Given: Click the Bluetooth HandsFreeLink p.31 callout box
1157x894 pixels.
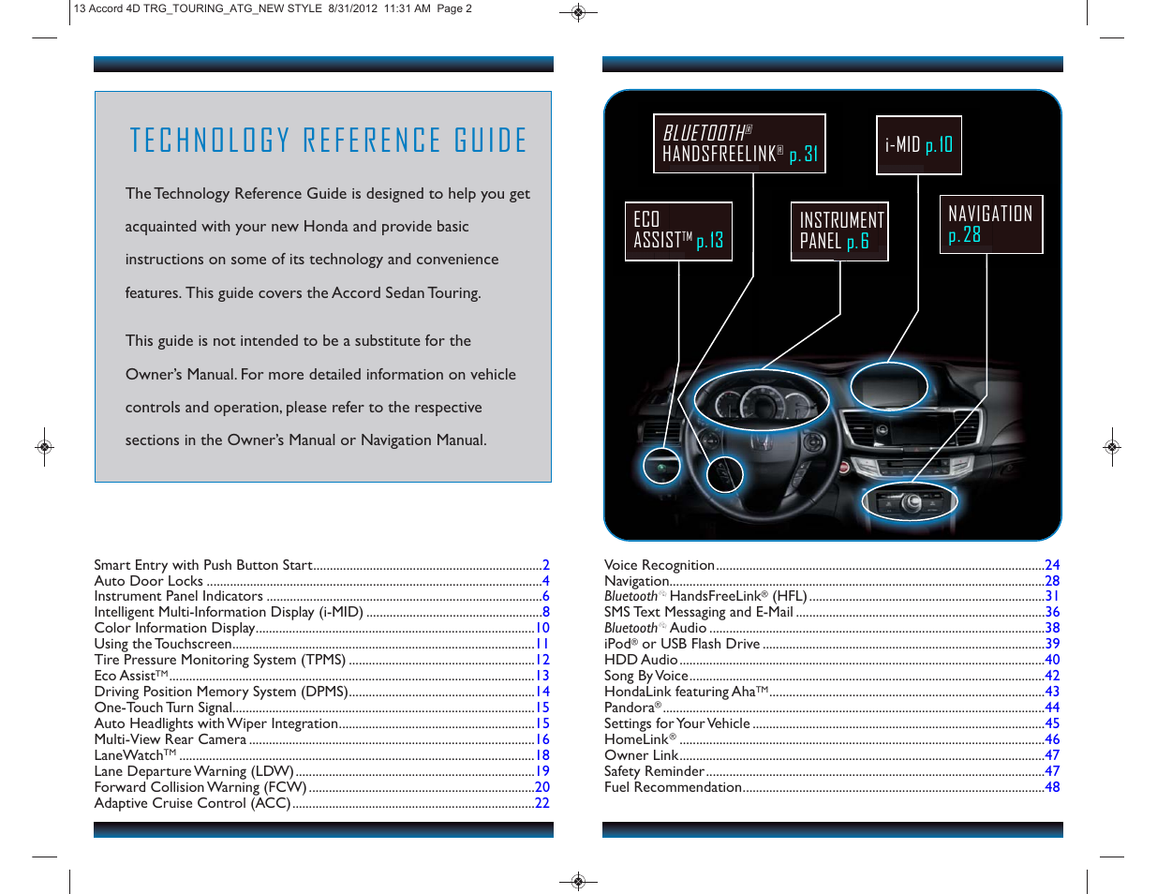Looking at the screenshot, I should [x=739, y=144].
